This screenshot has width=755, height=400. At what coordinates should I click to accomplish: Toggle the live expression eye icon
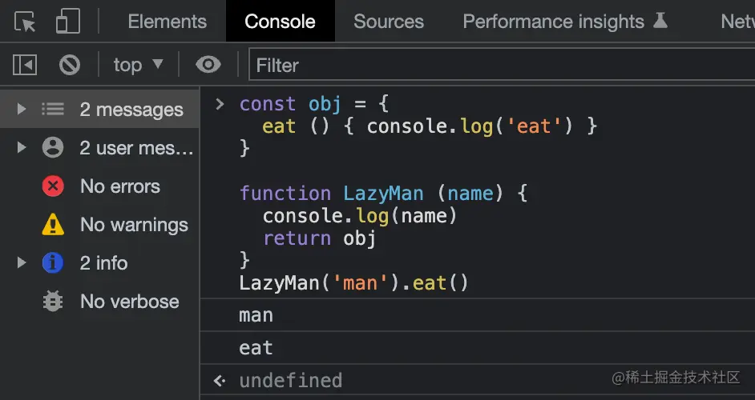[x=208, y=65]
